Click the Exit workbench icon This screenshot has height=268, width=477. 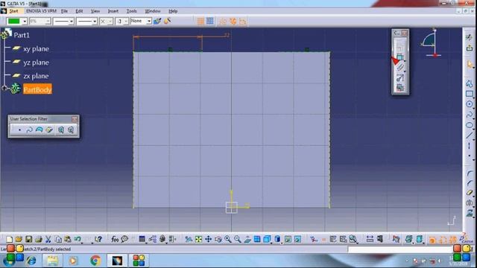pos(470,48)
